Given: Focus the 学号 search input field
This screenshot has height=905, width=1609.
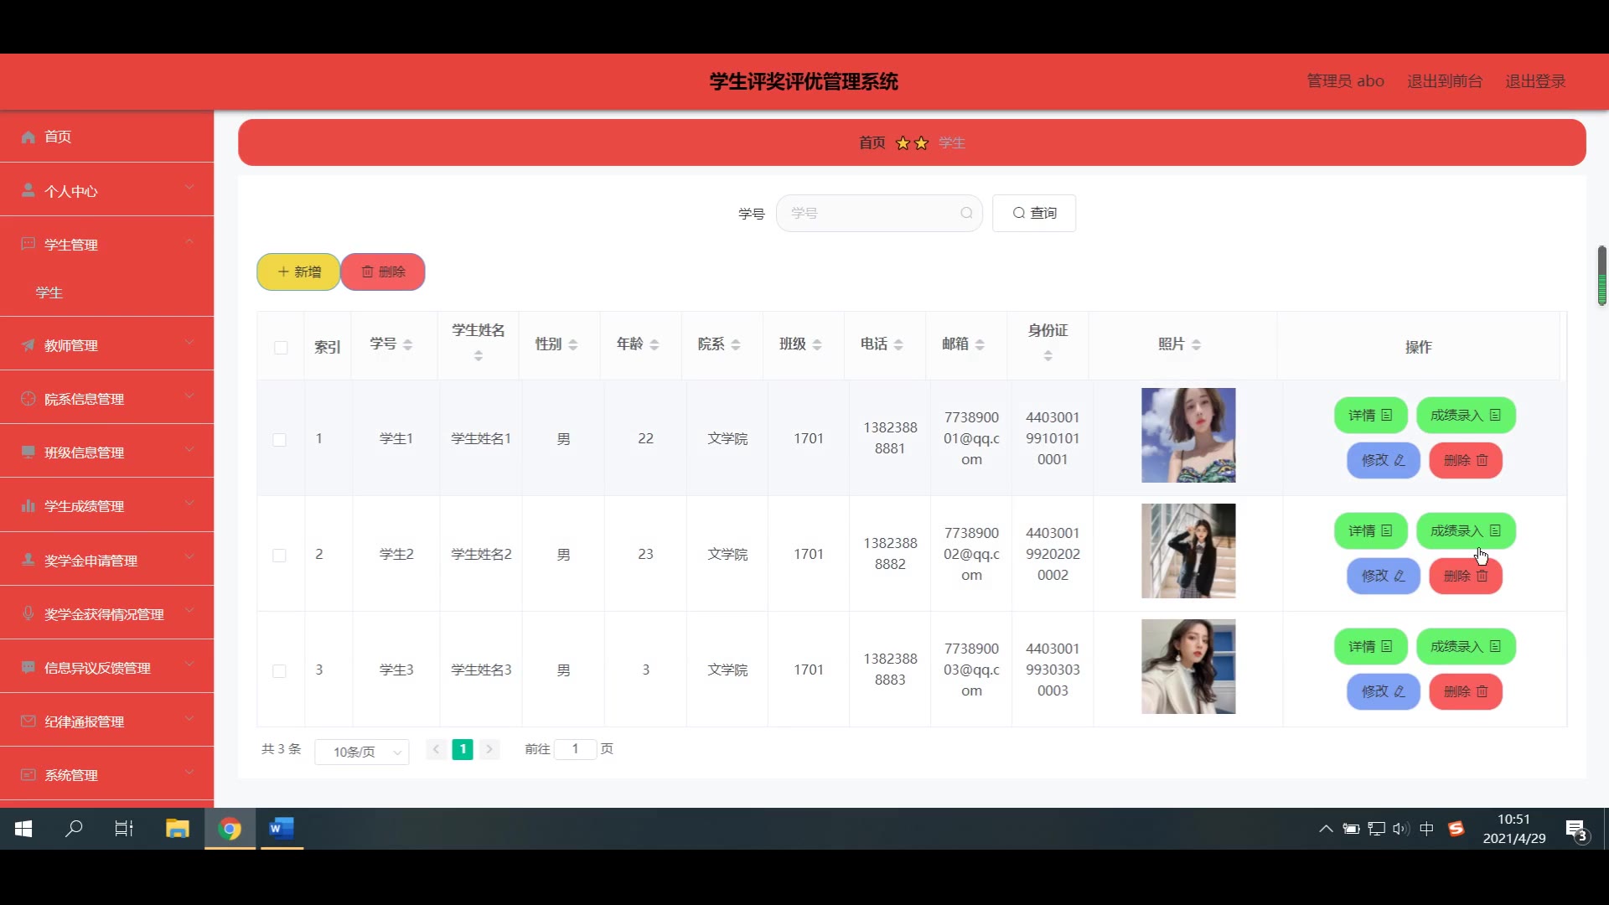Looking at the screenshot, I should point(878,213).
